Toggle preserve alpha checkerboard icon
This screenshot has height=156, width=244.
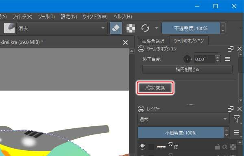click(x=131, y=28)
